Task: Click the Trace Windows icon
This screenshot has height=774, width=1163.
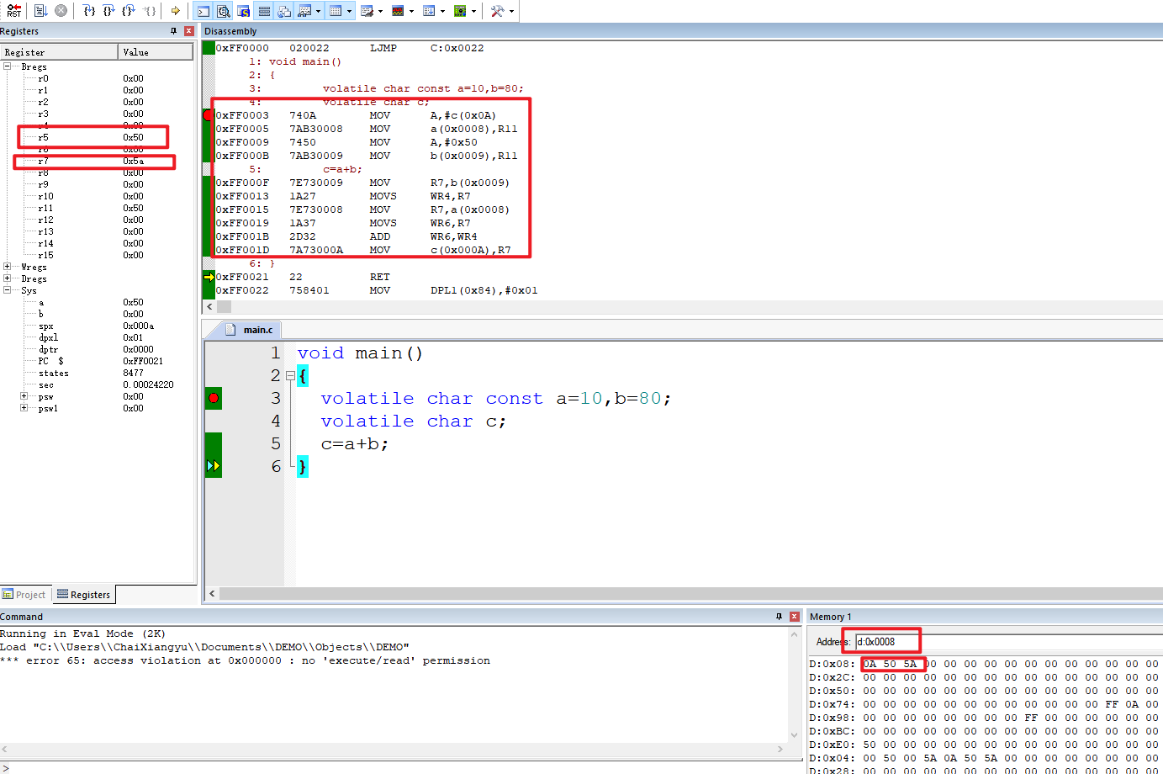Action: tap(429, 11)
